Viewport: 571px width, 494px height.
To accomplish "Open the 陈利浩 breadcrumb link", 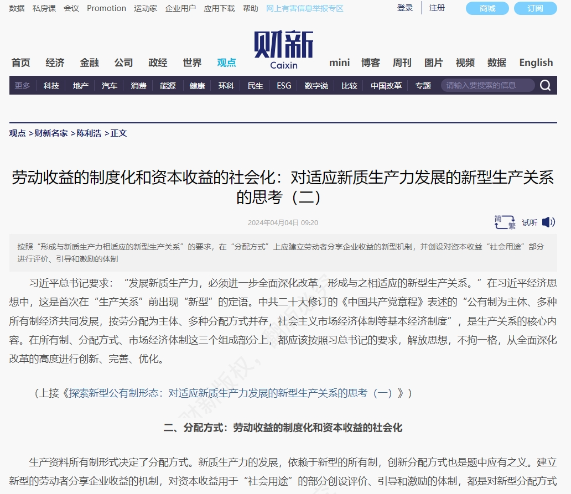I will (x=90, y=133).
